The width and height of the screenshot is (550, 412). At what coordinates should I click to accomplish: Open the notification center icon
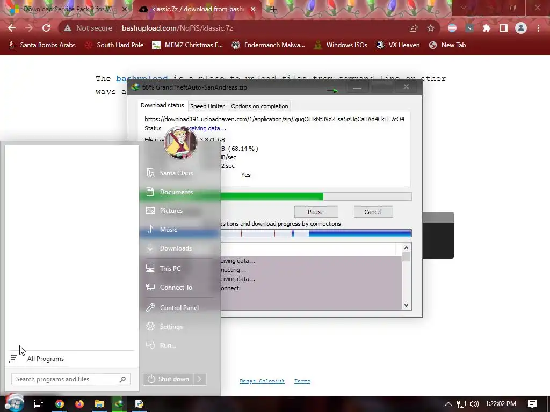pos(532,404)
